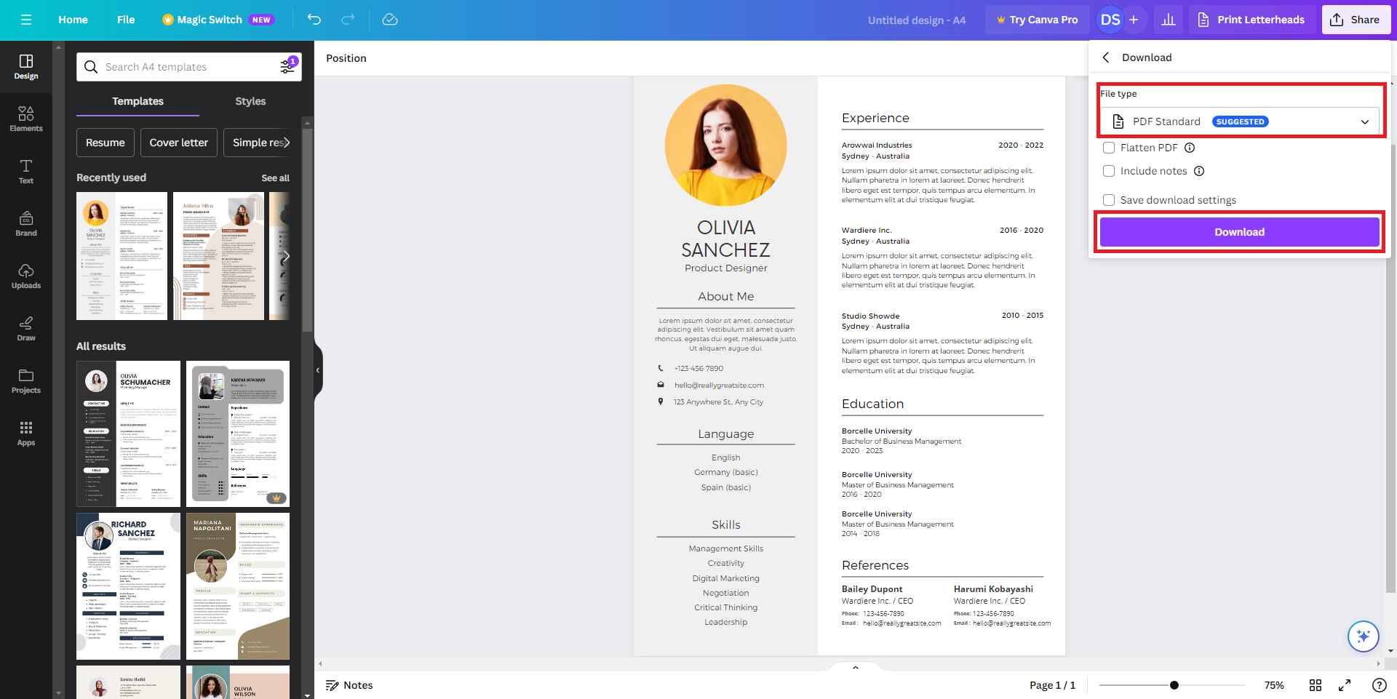Screen dimensions: 1397x699
Task: Open the Elements sidebar panel
Action: coord(26,119)
